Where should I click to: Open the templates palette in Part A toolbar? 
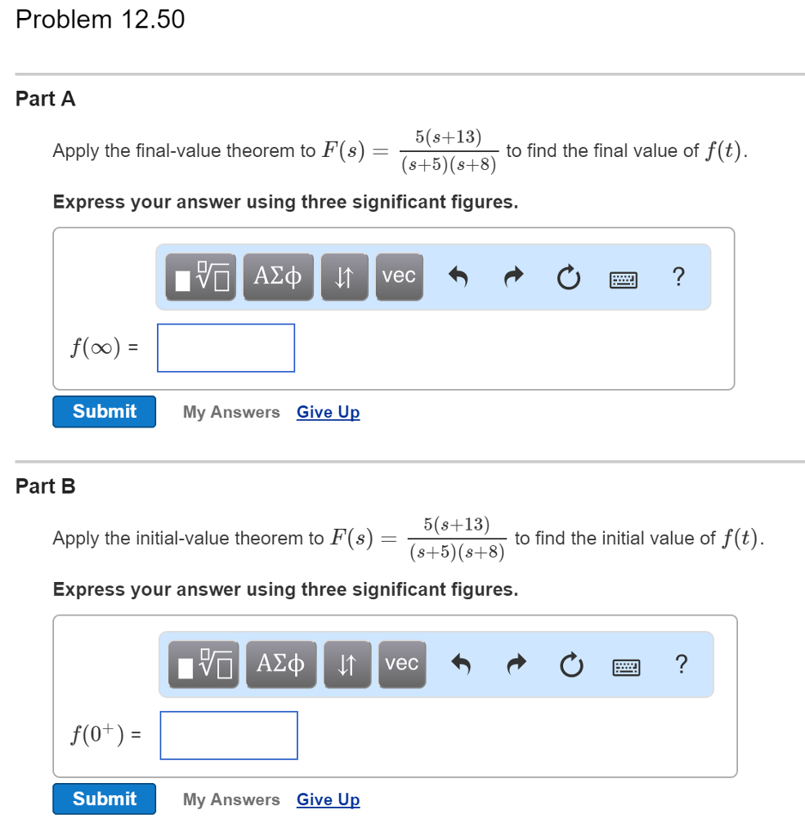coord(199,277)
